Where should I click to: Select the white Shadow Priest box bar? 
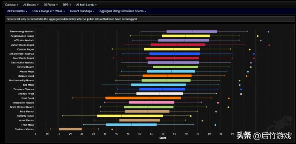click(x=160, y=94)
